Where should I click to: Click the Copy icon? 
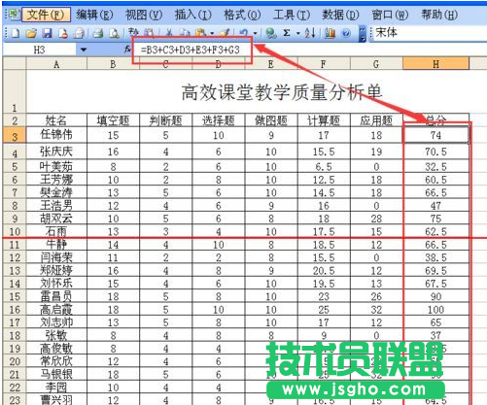click(x=185, y=33)
